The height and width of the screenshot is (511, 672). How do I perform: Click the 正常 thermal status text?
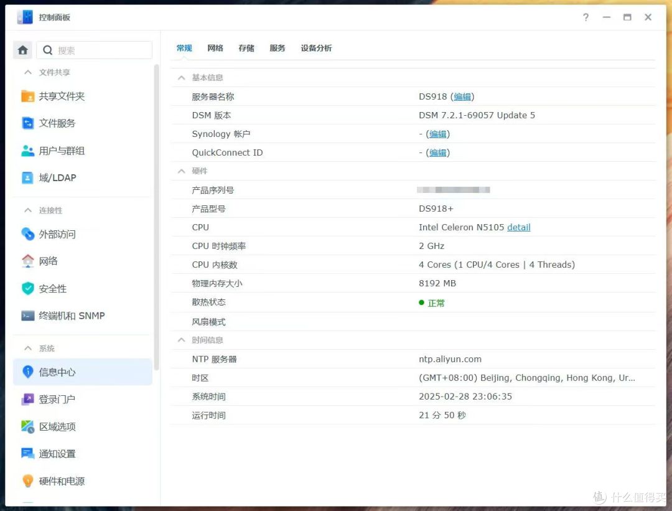tap(436, 303)
